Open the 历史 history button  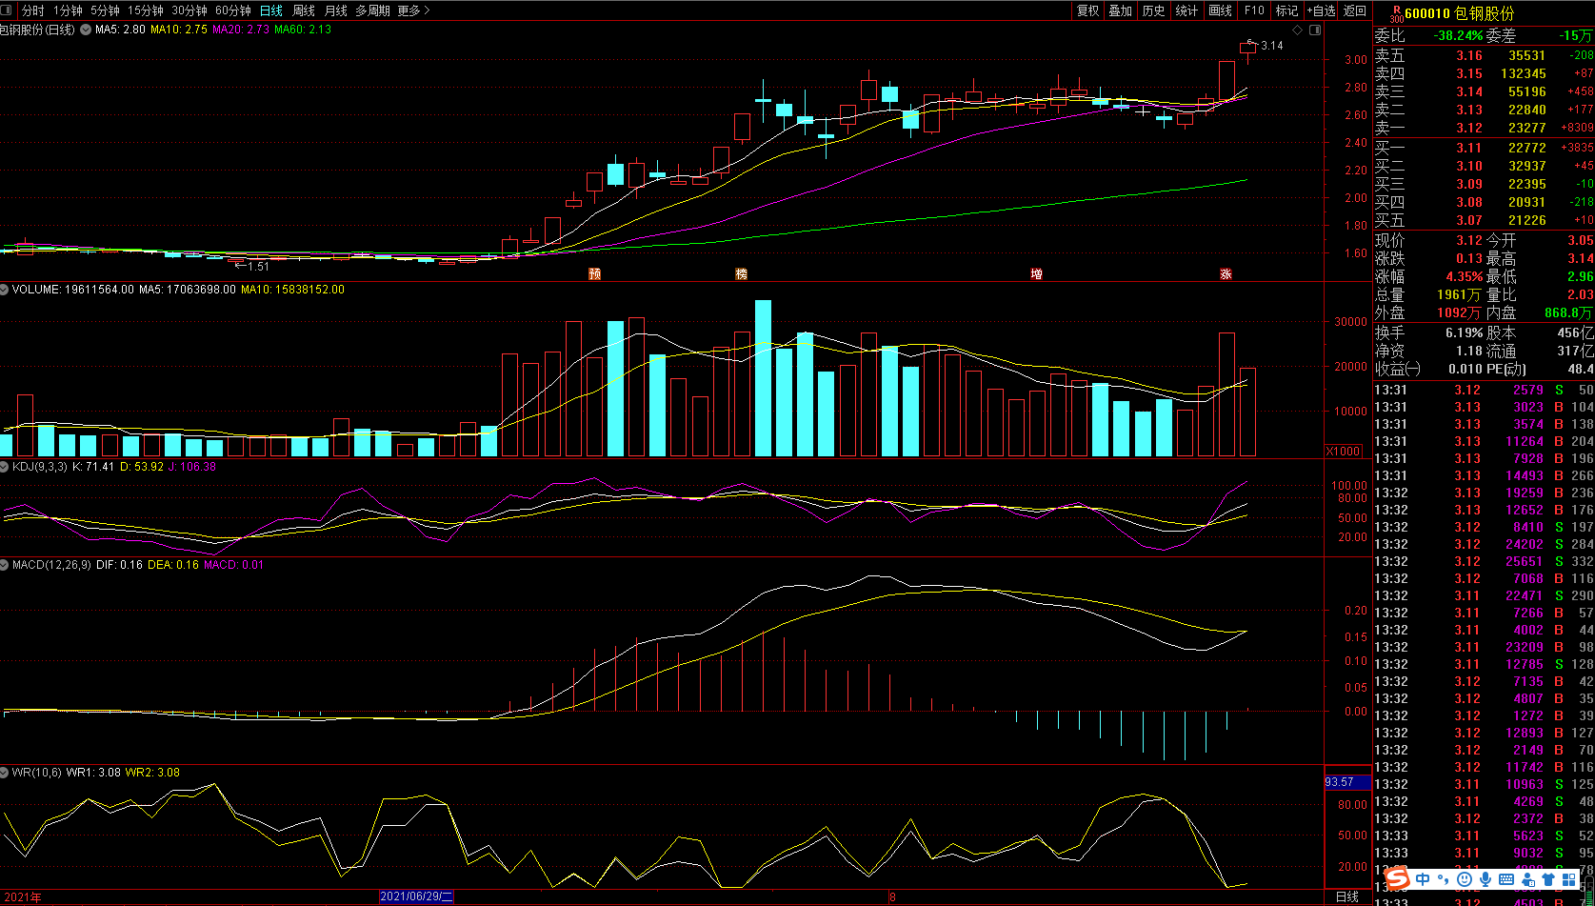coord(1154,10)
